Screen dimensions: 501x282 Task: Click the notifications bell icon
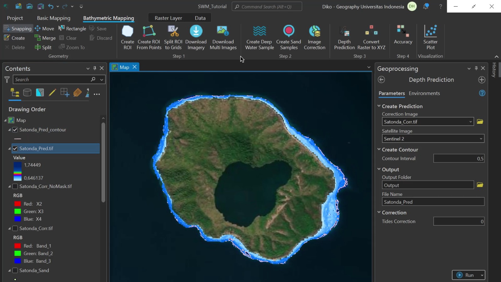click(x=426, y=6)
